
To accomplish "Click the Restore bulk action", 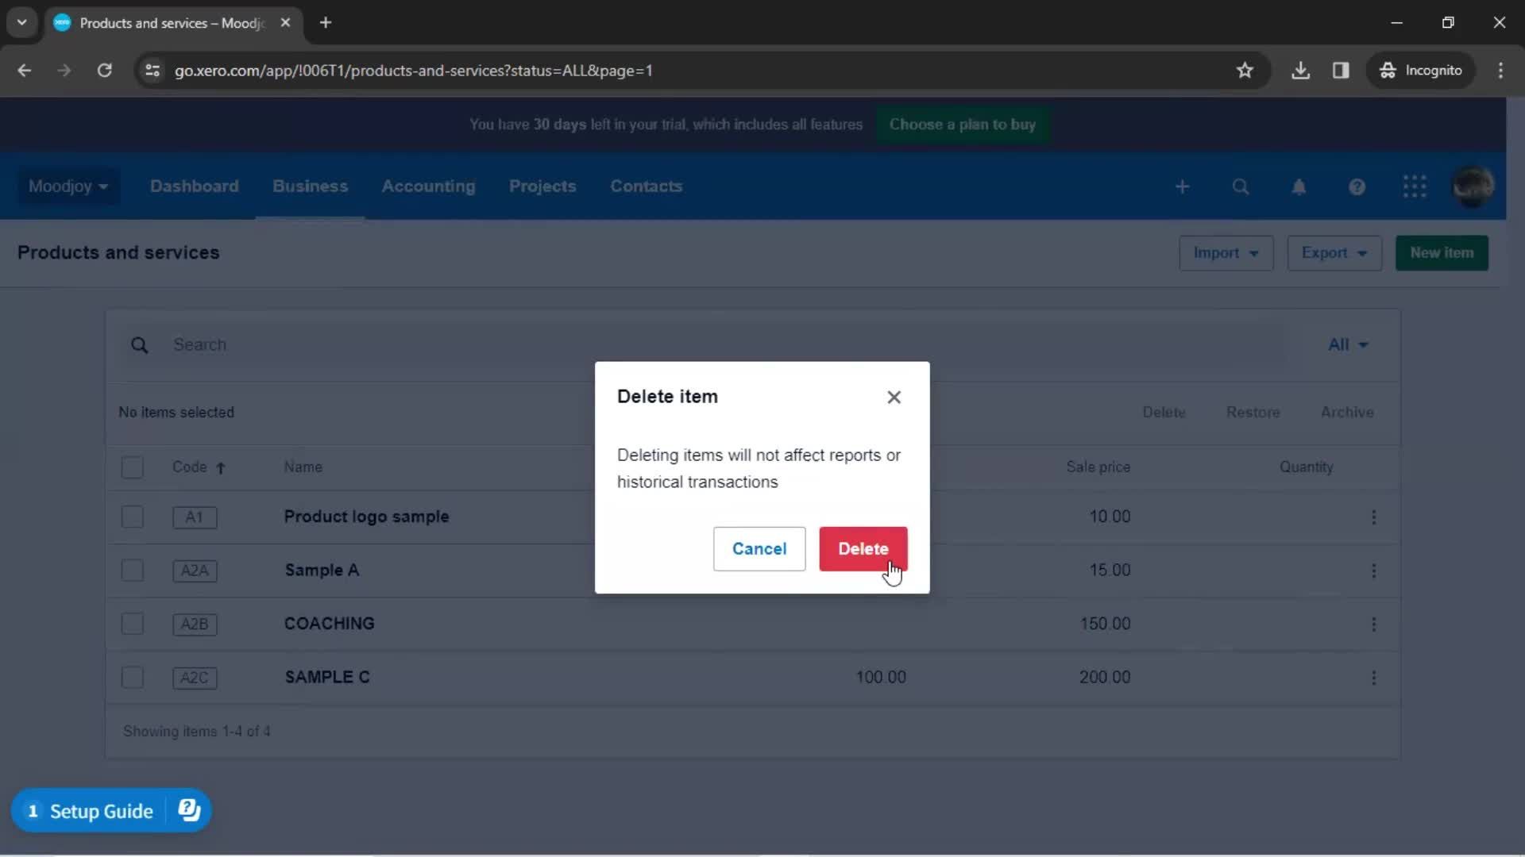I will coord(1253,413).
